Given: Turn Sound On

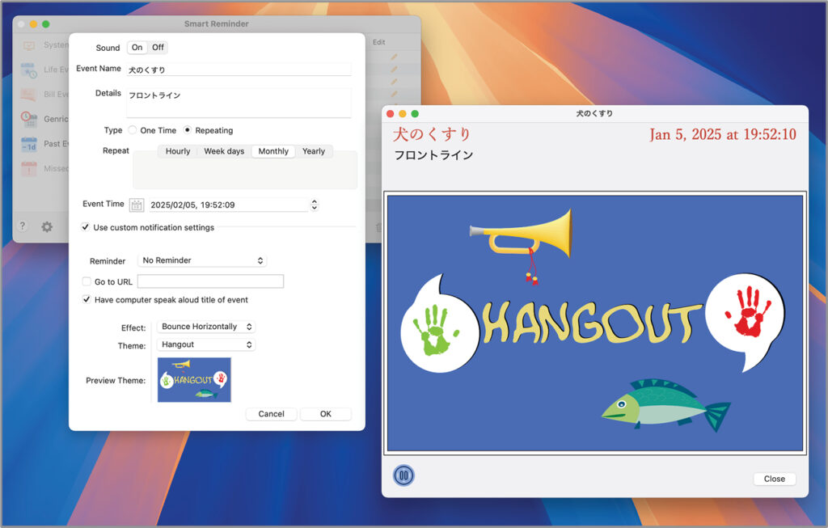Looking at the screenshot, I should tap(137, 48).
